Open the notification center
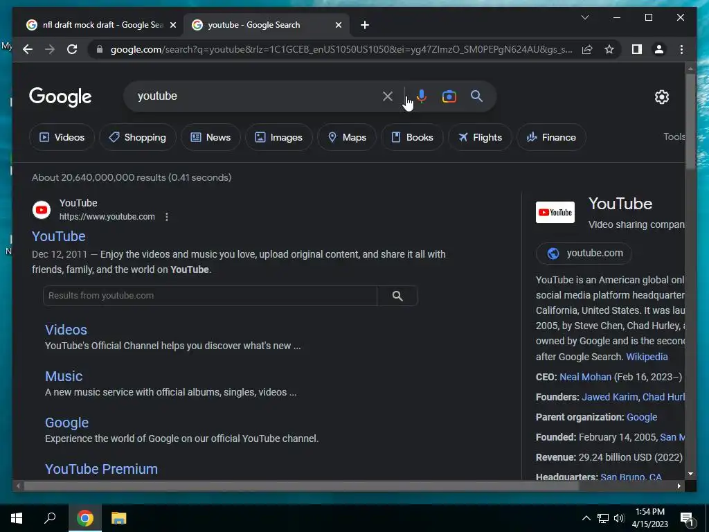This screenshot has height=532, width=709. pyautogui.click(x=686, y=518)
